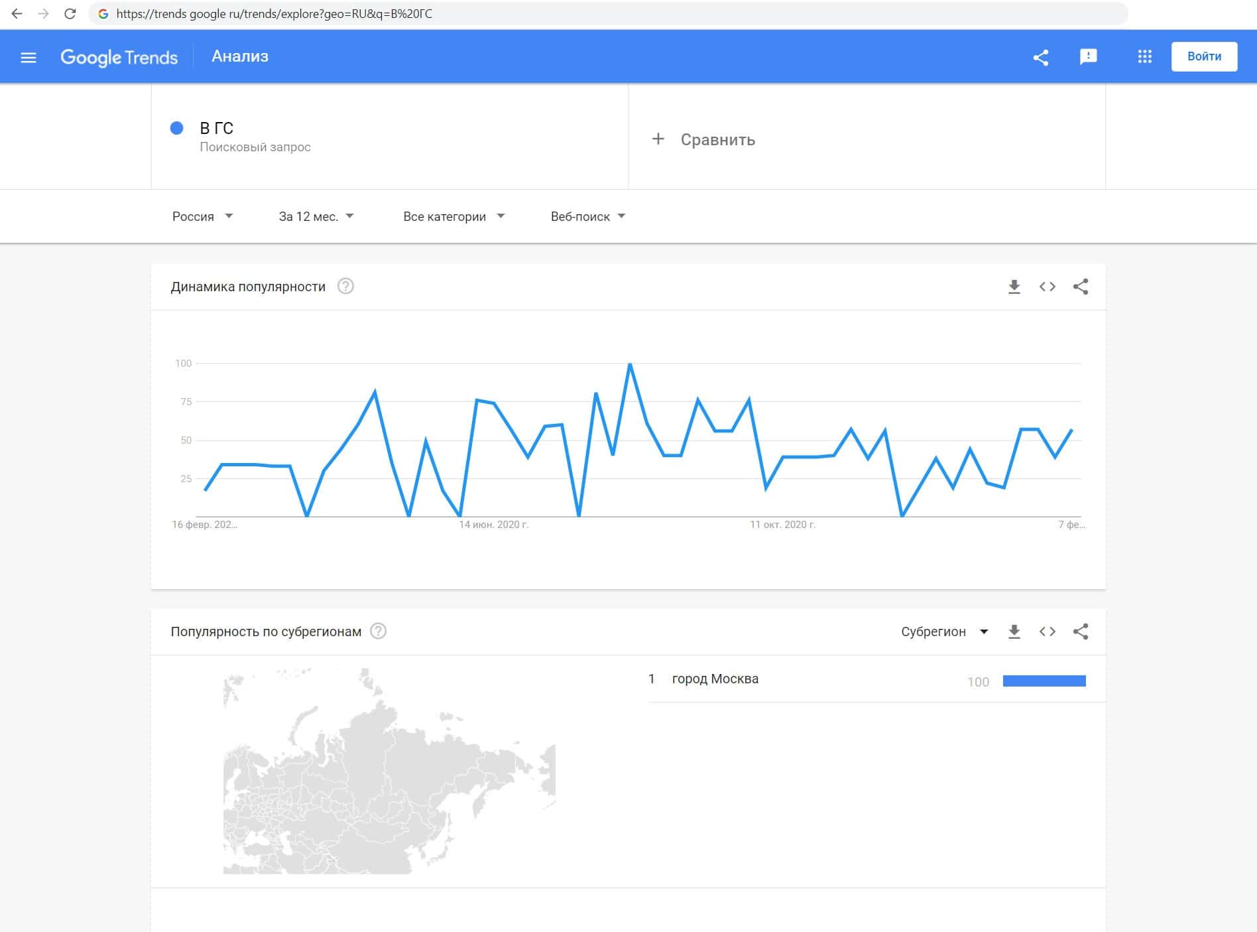
Task: Click the share icon in header
Action: pyautogui.click(x=1041, y=57)
